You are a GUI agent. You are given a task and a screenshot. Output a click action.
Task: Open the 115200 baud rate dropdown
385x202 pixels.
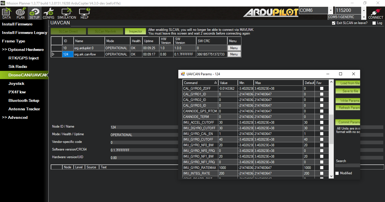[x=364, y=10]
